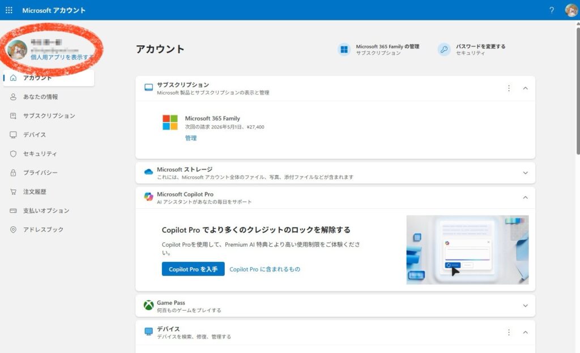Viewport: 580px width, 353px height.
Task: Open the profile avatar in top-right corner
Action: tap(571, 10)
